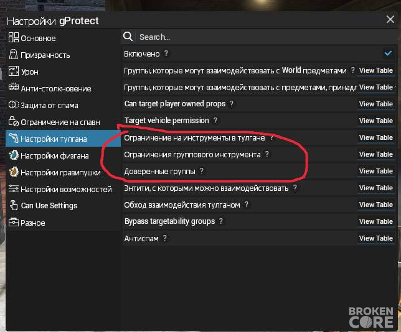The image size is (401, 332).
Task: Click help icon beside Антиспам
Action: [165, 238]
